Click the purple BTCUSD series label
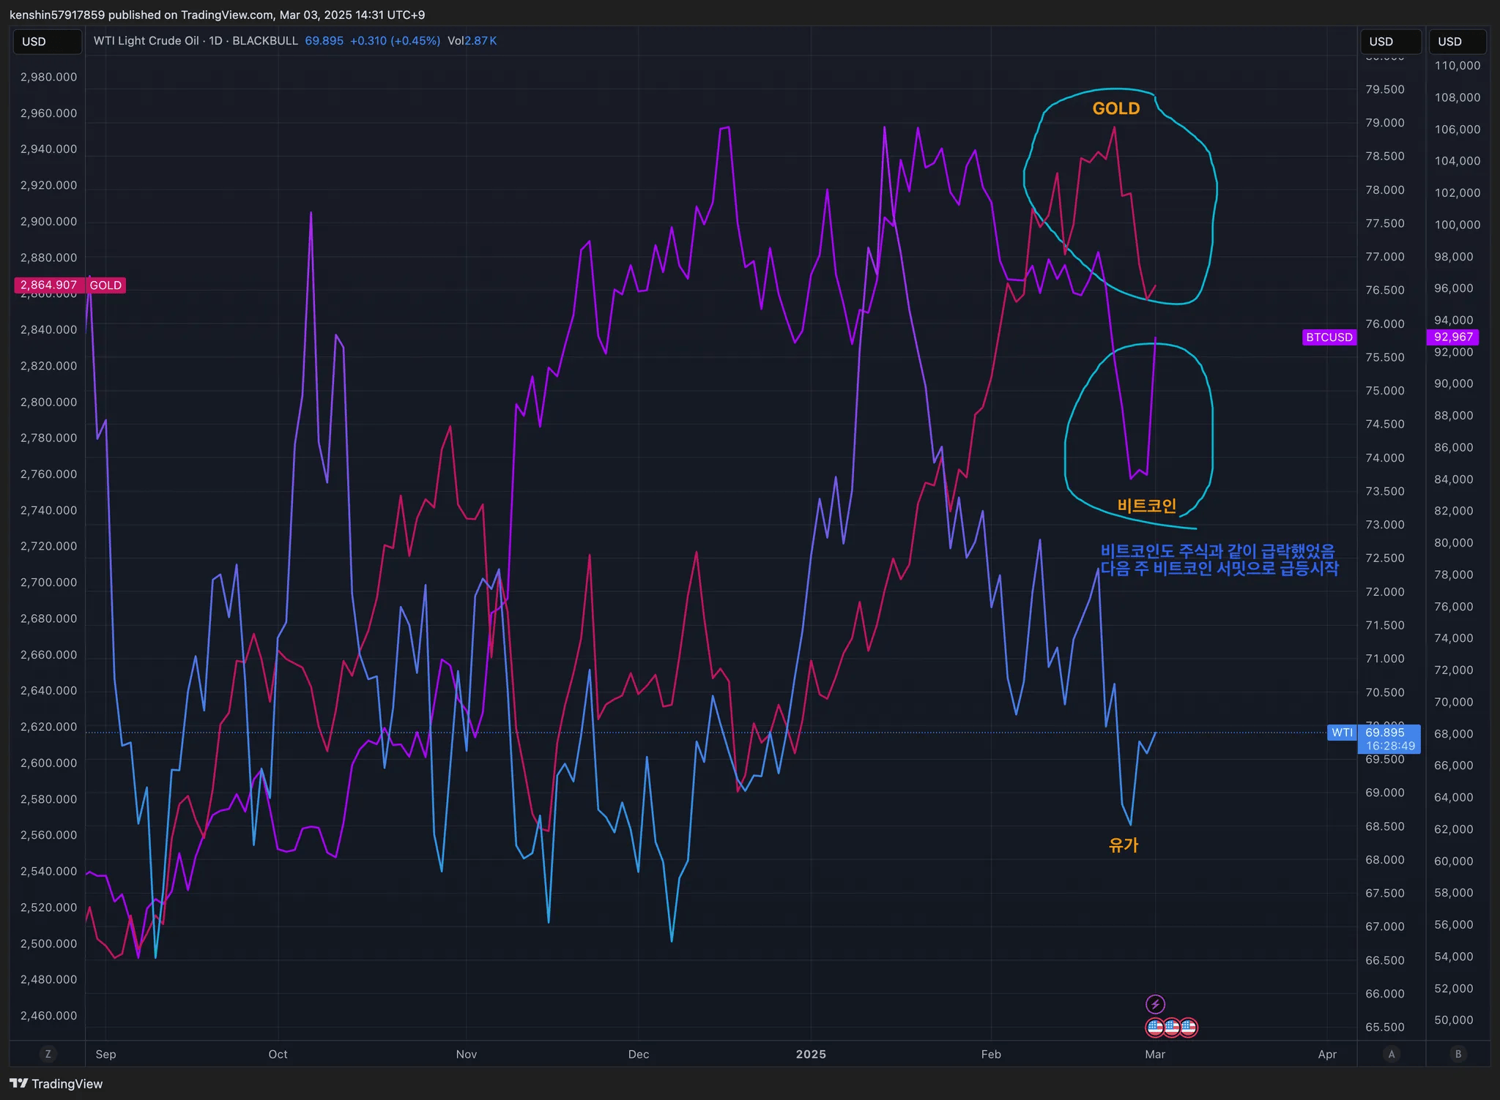This screenshot has width=1500, height=1100. pyautogui.click(x=1329, y=337)
